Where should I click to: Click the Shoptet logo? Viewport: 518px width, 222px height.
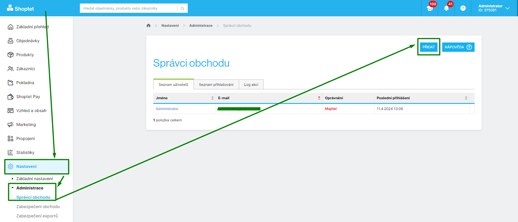20,8
